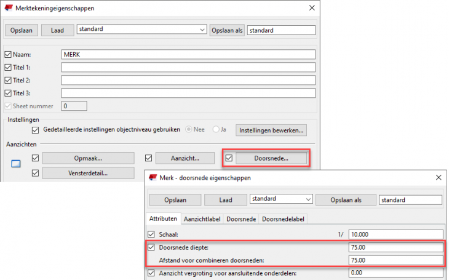Toggle the Schaal checkbox

tap(151, 234)
